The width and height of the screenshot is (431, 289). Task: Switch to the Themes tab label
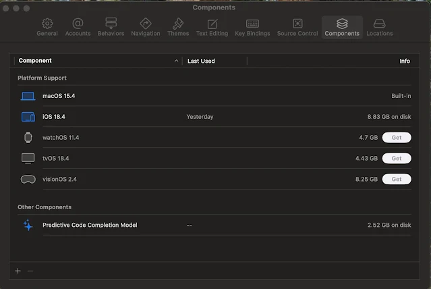tap(178, 33)
